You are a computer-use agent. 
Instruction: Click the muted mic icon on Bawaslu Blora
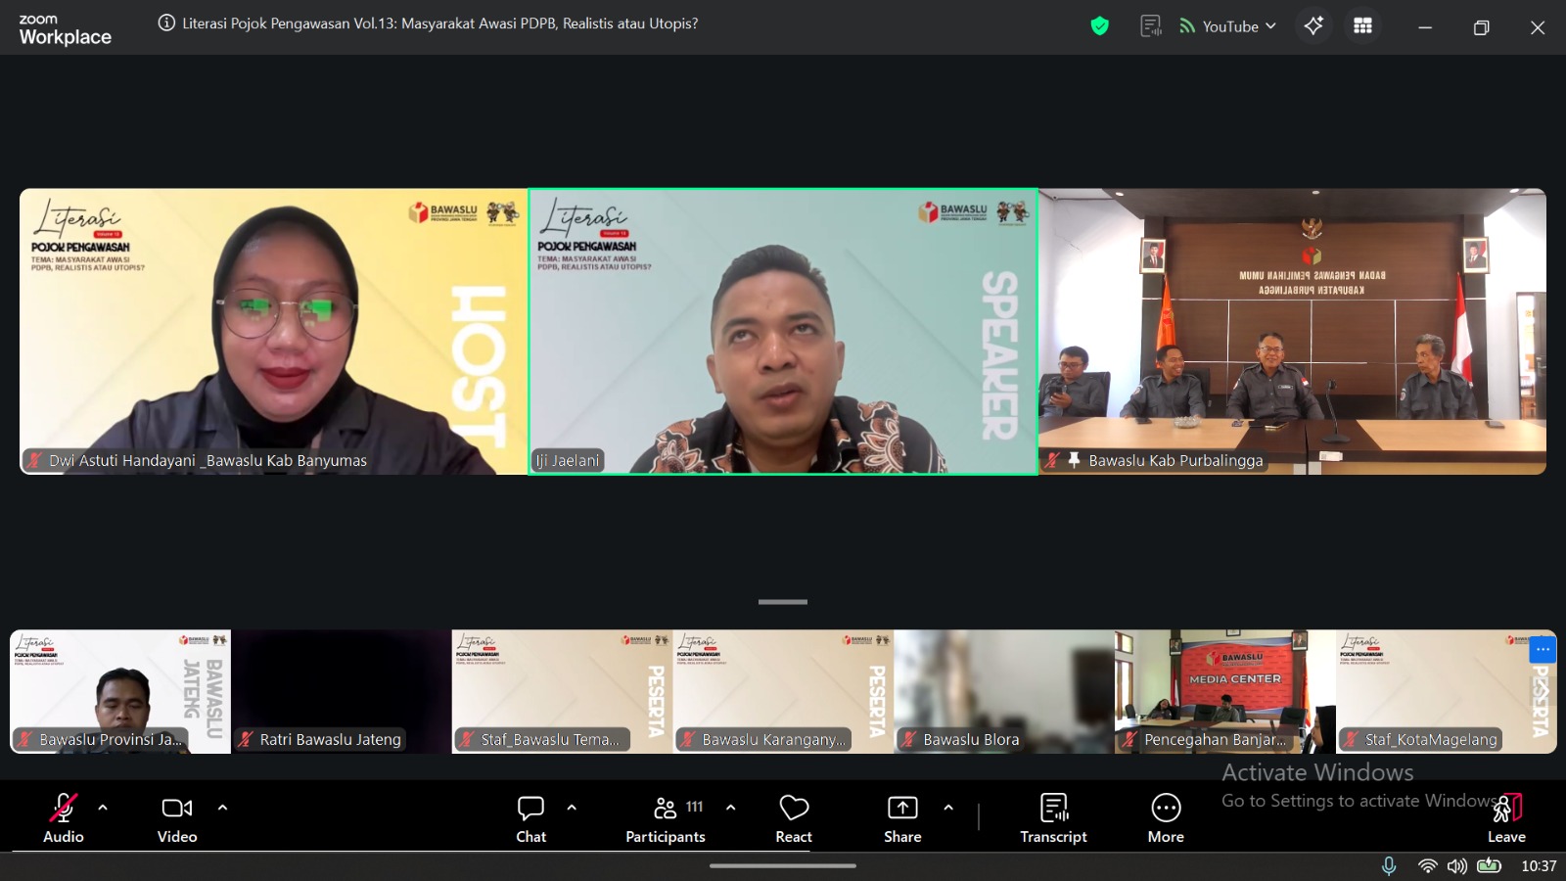pos(909,740)
